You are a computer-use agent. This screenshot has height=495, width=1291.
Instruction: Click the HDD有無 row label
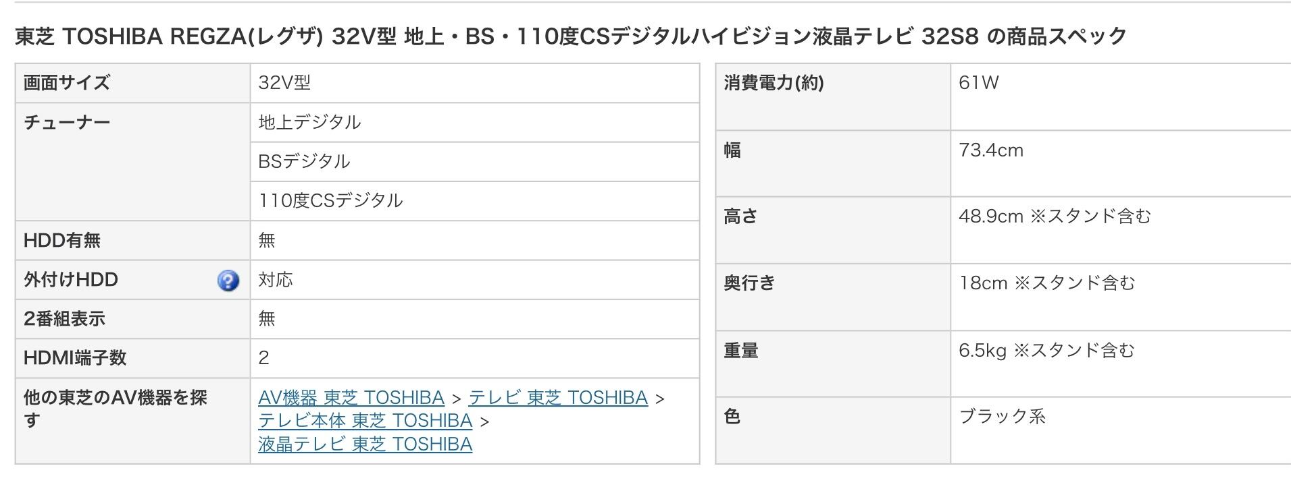coord(62,240)
